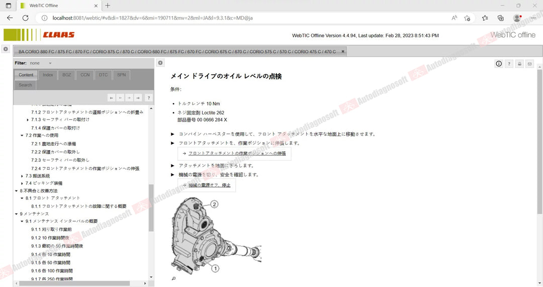543x287 pixels.
Task: Collapse 9 メンテナンス chapter
Action: point(16,214)
